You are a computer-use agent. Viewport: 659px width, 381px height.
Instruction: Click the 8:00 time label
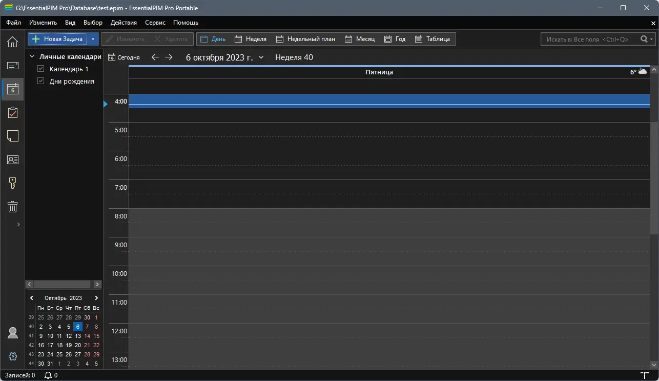121,216
